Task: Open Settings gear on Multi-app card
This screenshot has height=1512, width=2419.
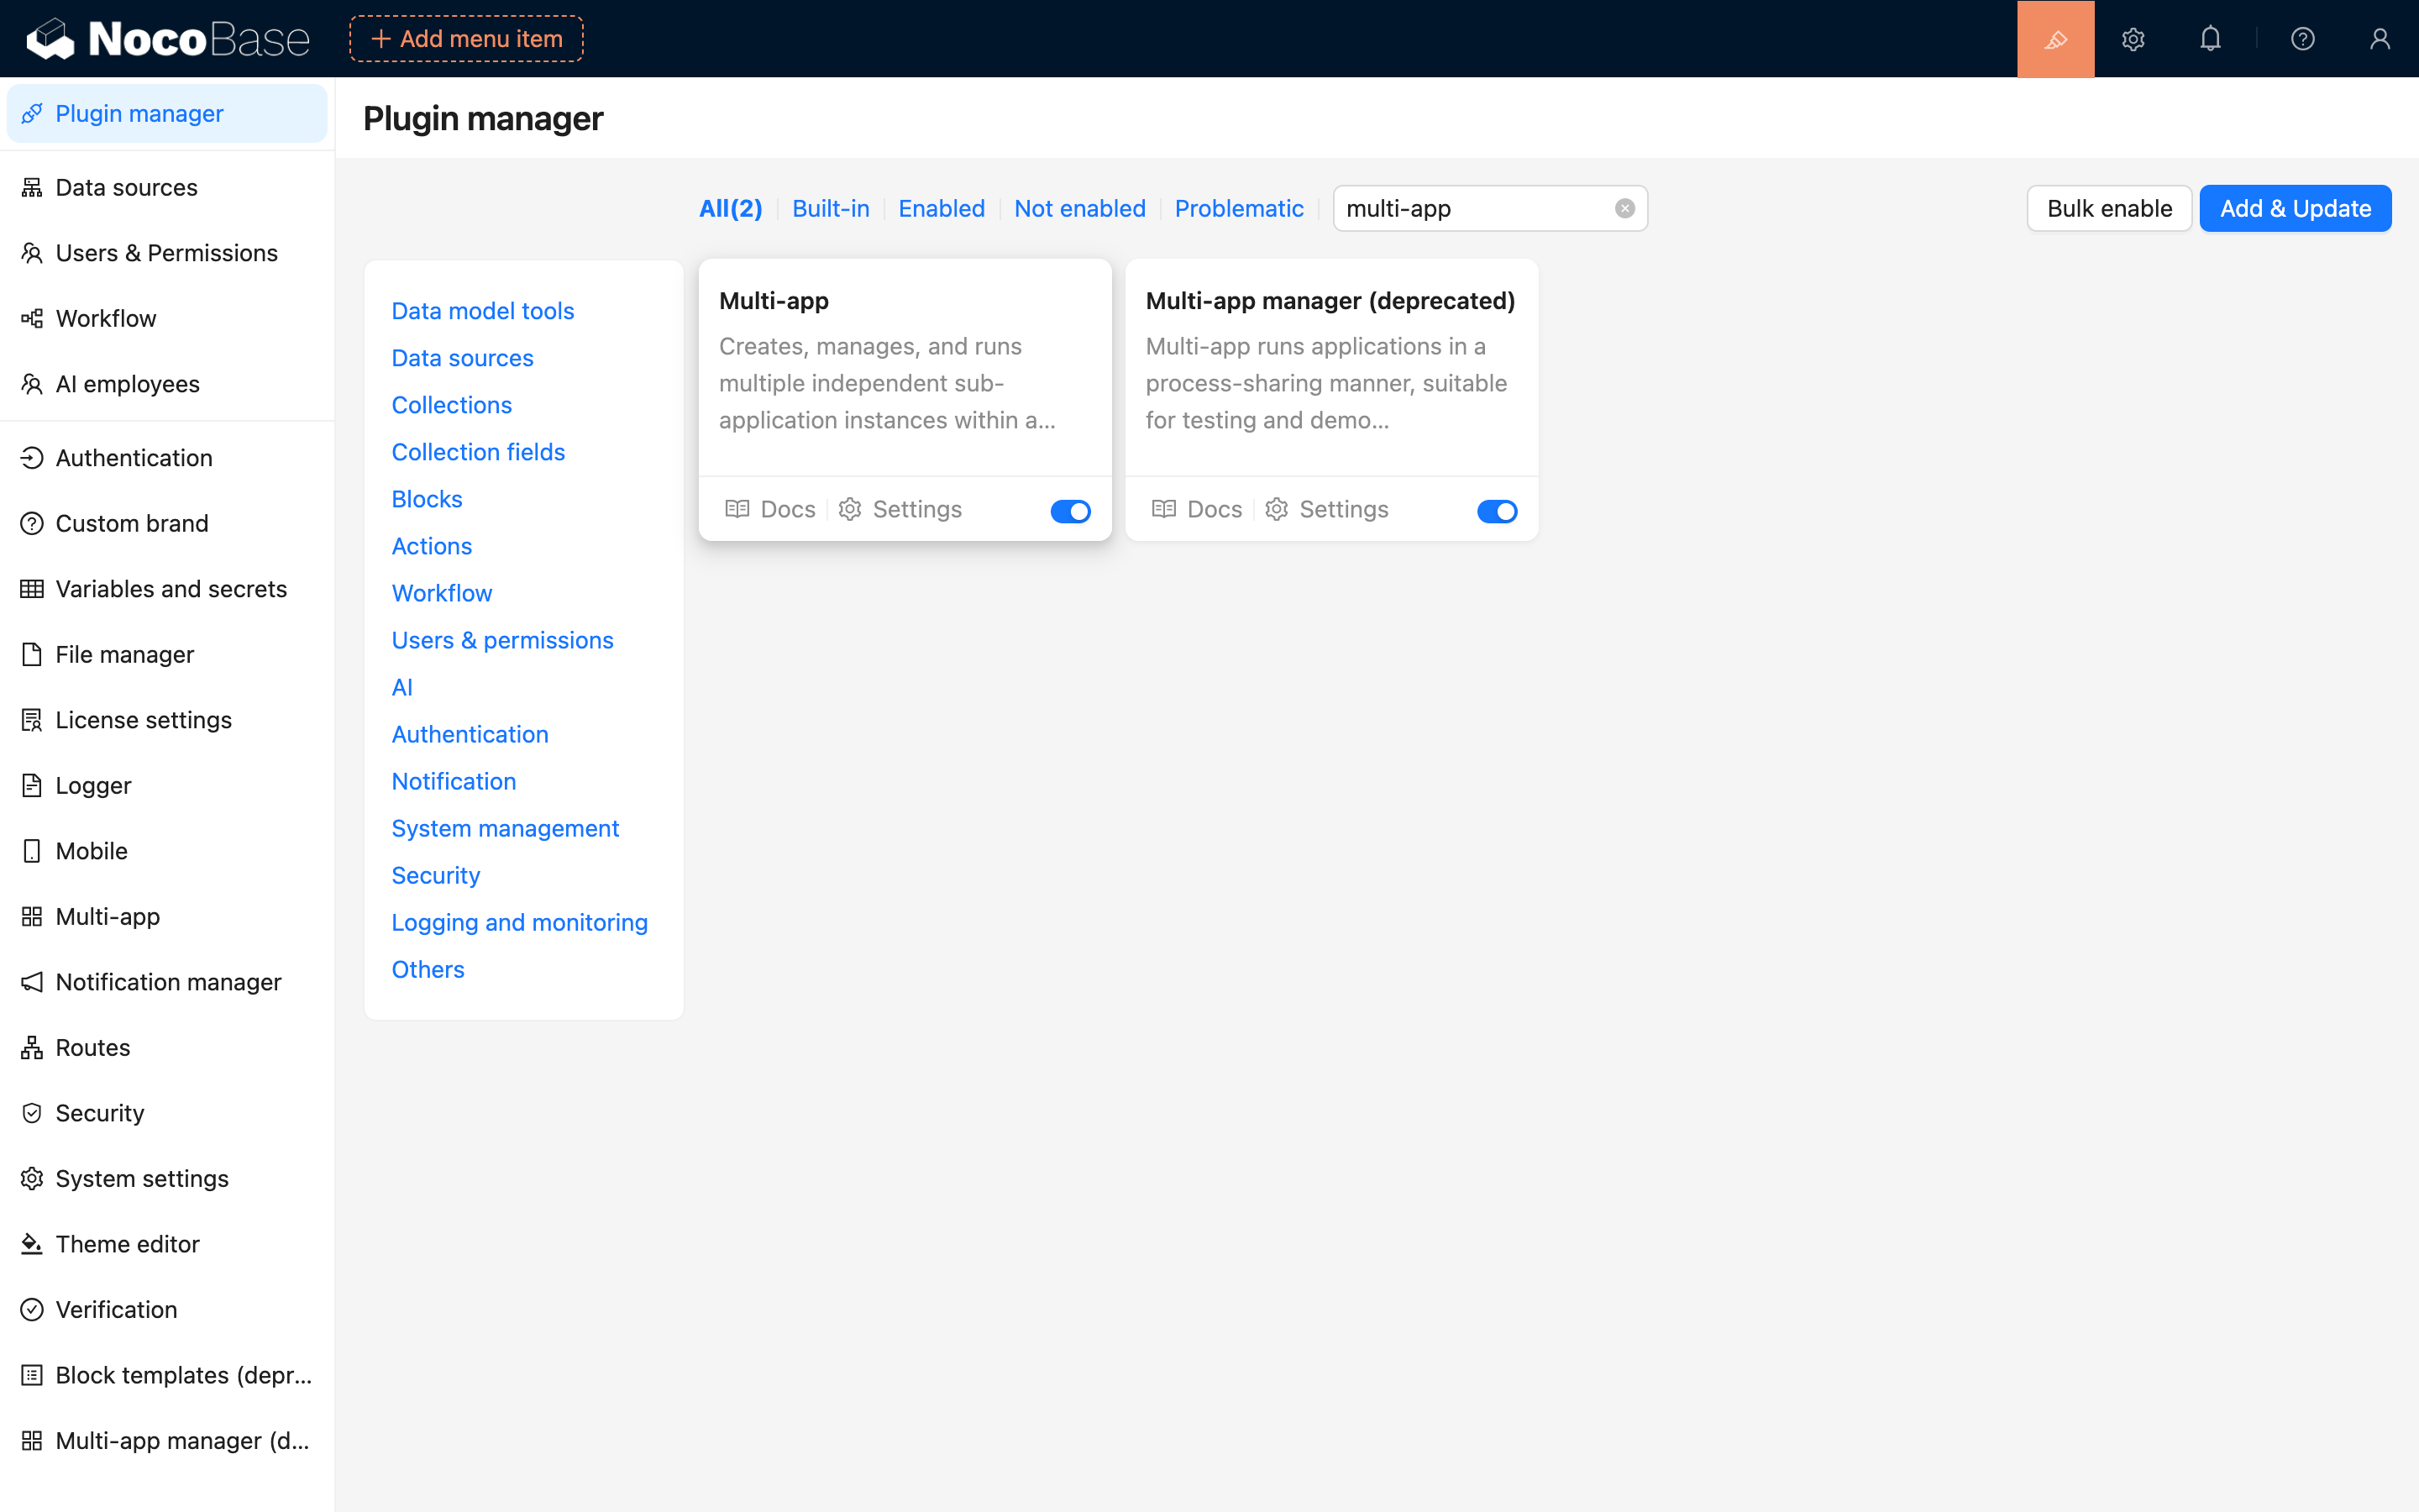Action: 900,510
